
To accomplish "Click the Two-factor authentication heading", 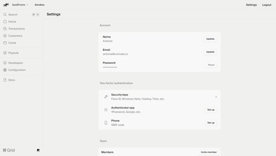I will [116, 83].
